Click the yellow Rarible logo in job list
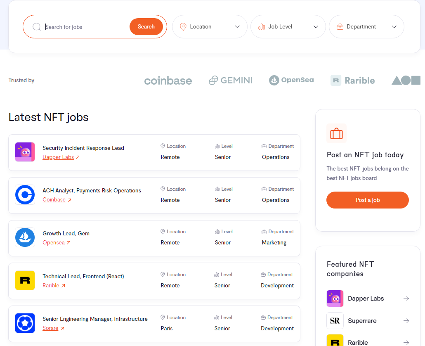Image resolution: width=425 pixels, height=346 pixels. [x=25, y=280]
